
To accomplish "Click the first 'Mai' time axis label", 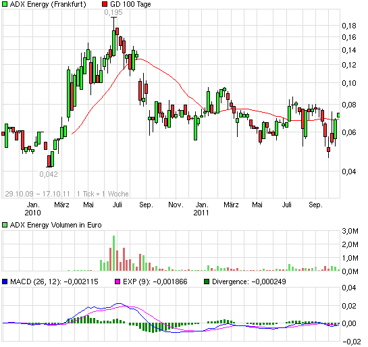I will tap(88, 205).
